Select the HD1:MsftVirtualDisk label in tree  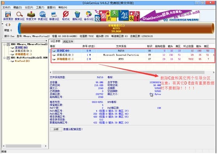click(29, 58)
